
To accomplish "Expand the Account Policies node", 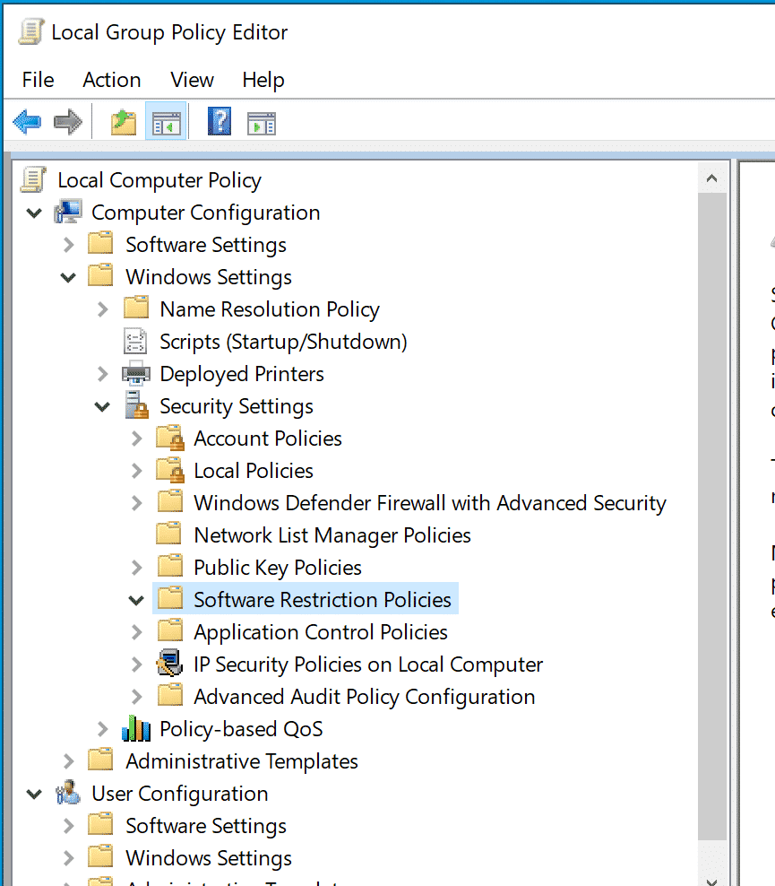I will [x=136, y=439].
